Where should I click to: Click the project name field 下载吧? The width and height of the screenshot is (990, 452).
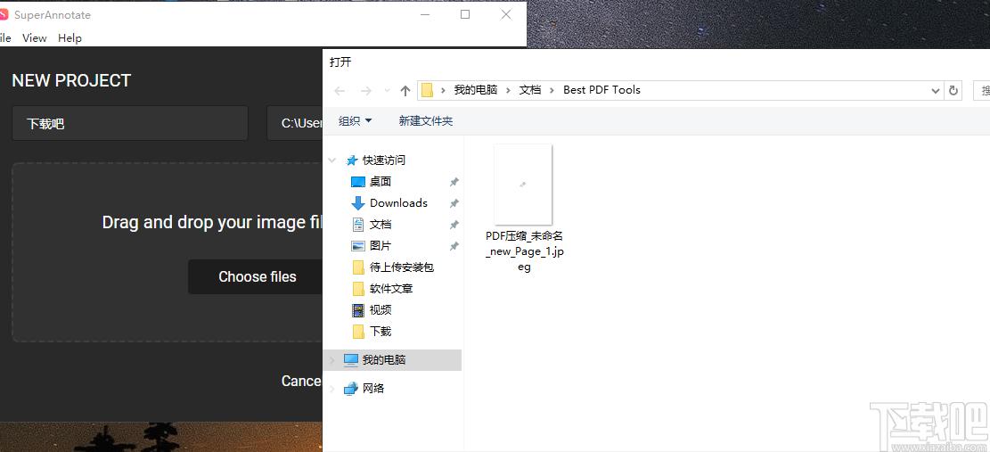[130, 123]
